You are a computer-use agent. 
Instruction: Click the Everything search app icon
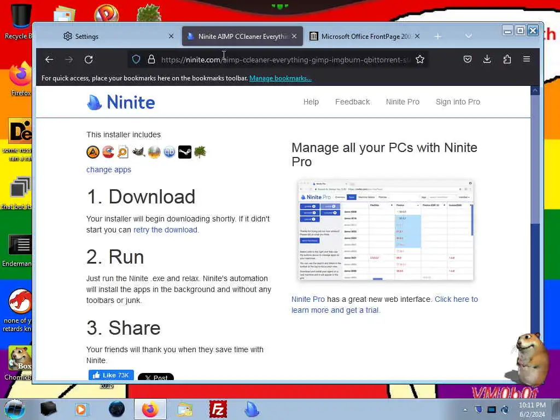(123, 152)
